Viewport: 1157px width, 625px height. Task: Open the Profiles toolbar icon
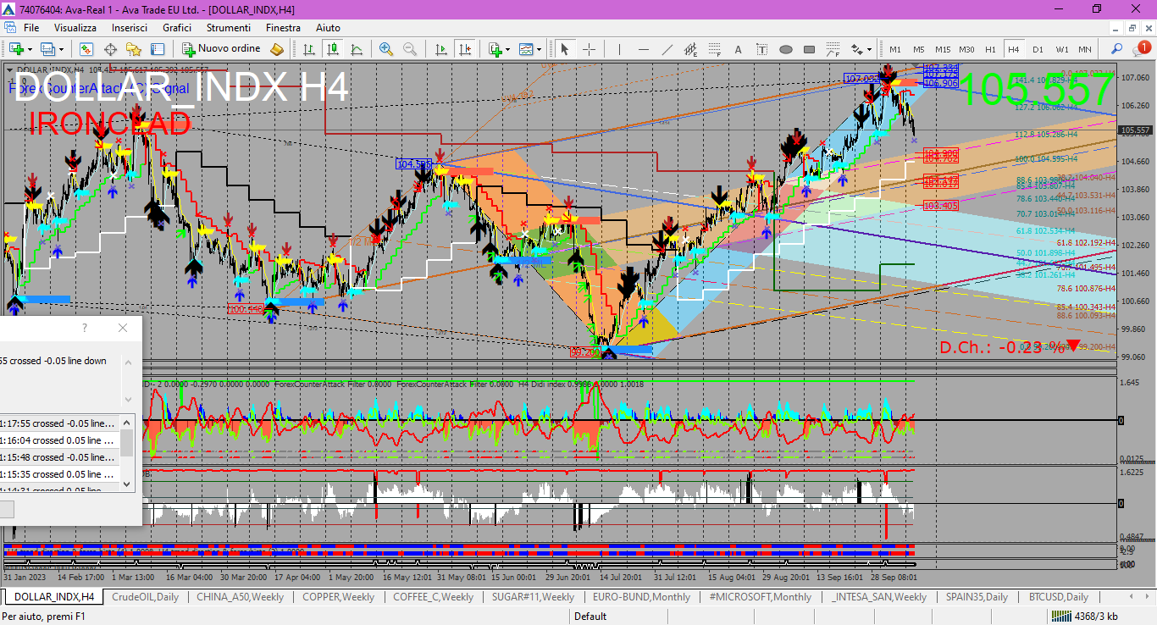pyautogui.click(x=48, y=49)
